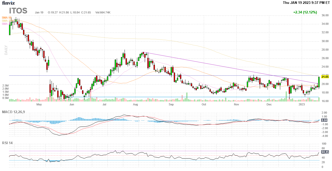Click the H:21.86 high price readout
The image size is (332, 171).
(64, 12)
